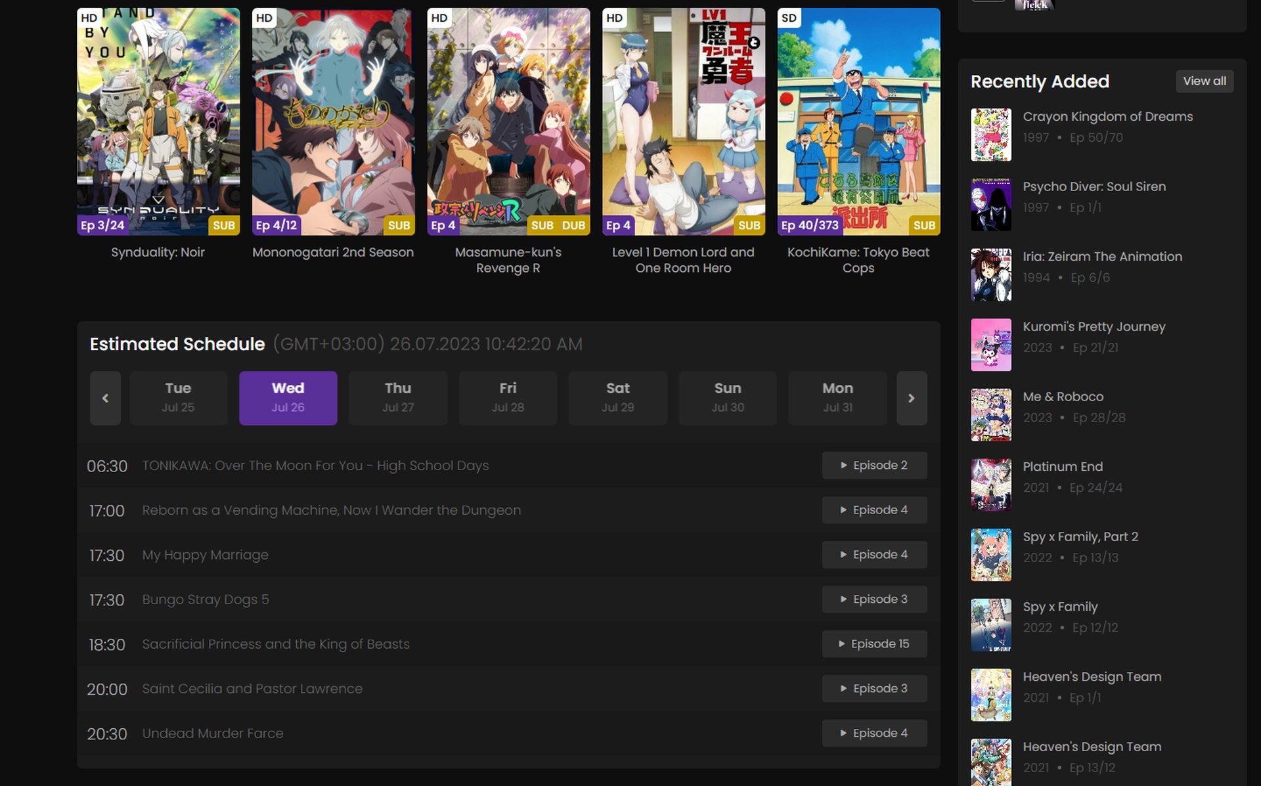Click Level 1 Demon Lord and One Room Hero title
The height and width of the screenshot is (786, 1261).
(x=684, y=260)
